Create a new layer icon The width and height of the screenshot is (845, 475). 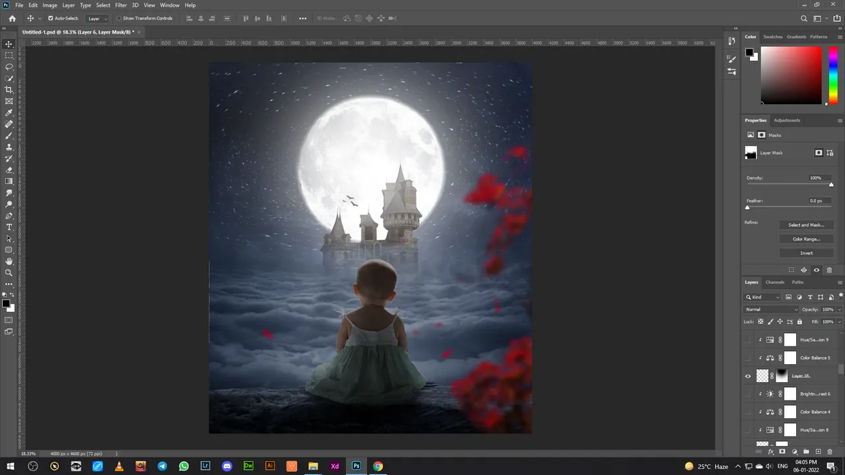(818, 452)
